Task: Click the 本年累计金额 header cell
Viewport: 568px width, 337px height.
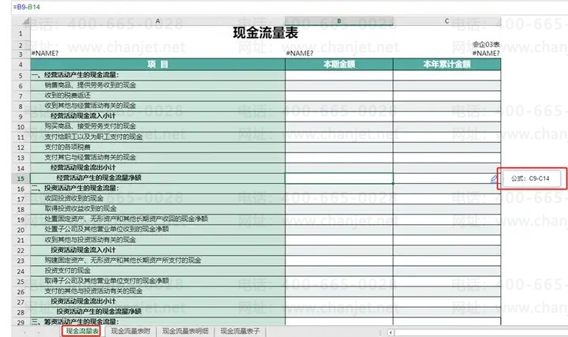Action: tap(447, 65)
